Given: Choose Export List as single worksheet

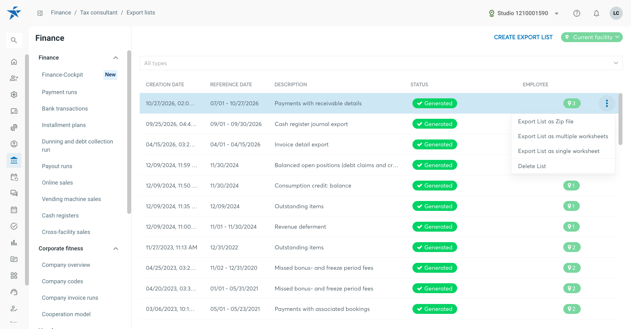Looking at the screenshot, I should pos(563,151).
